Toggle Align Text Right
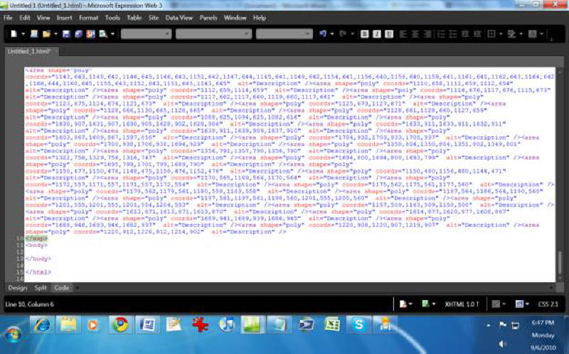The width and height of the screenshot is (569, 354). (x=427, y=33)
